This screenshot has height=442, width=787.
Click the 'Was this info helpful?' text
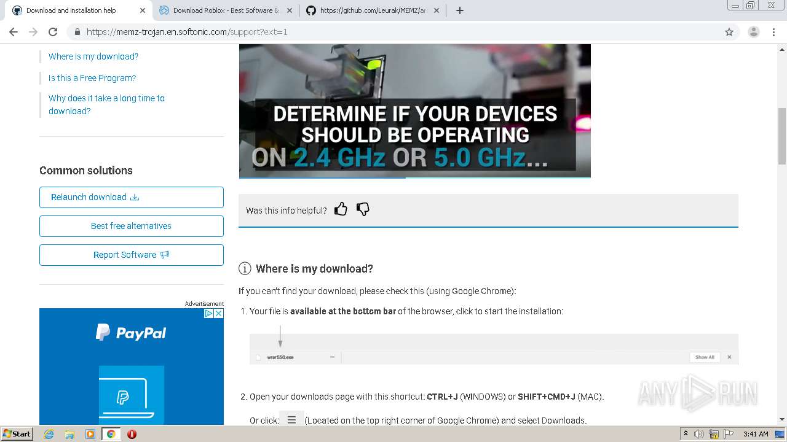(286, 211)
